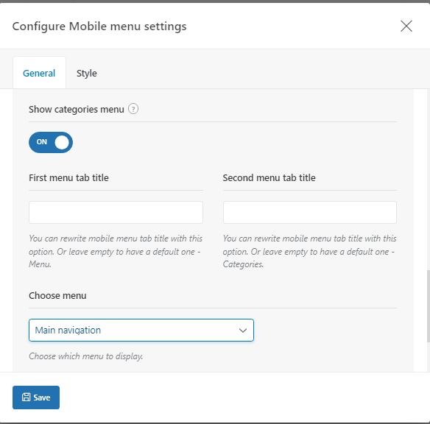
Task: Click the chevron arrow in Main navigation select
Action: pyautogui.click(x=243, y=331)
